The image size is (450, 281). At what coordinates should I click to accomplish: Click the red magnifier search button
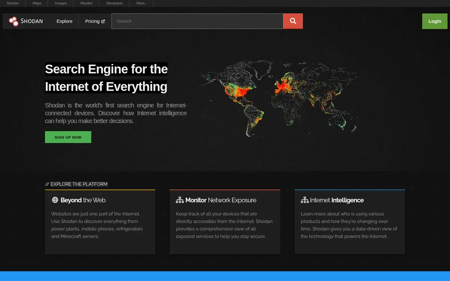(293, 21)
